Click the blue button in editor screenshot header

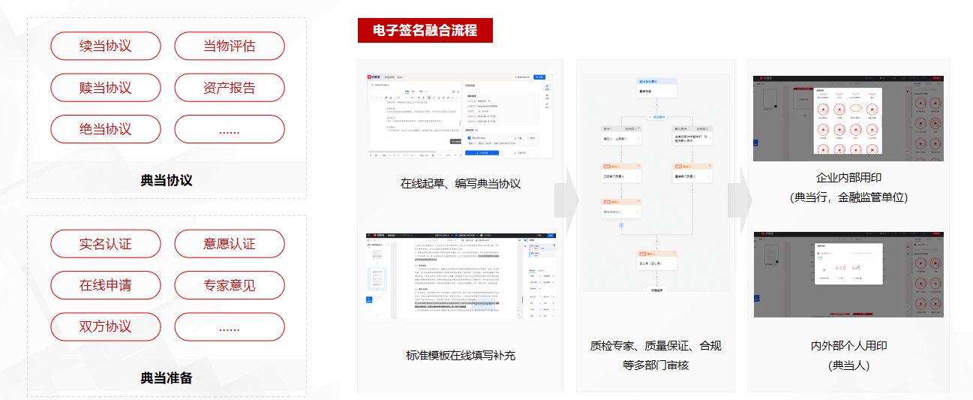(x=541, y=77)
